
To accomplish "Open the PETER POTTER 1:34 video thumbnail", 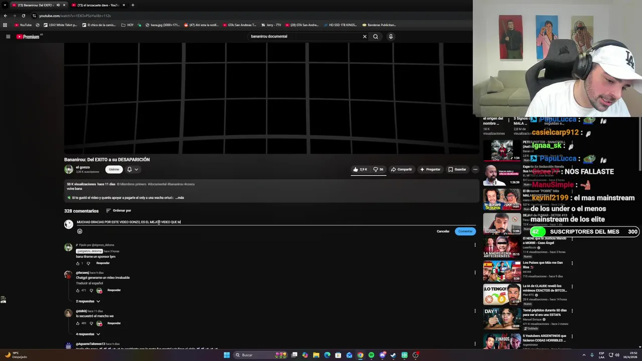I will click(x=502, y=150).
